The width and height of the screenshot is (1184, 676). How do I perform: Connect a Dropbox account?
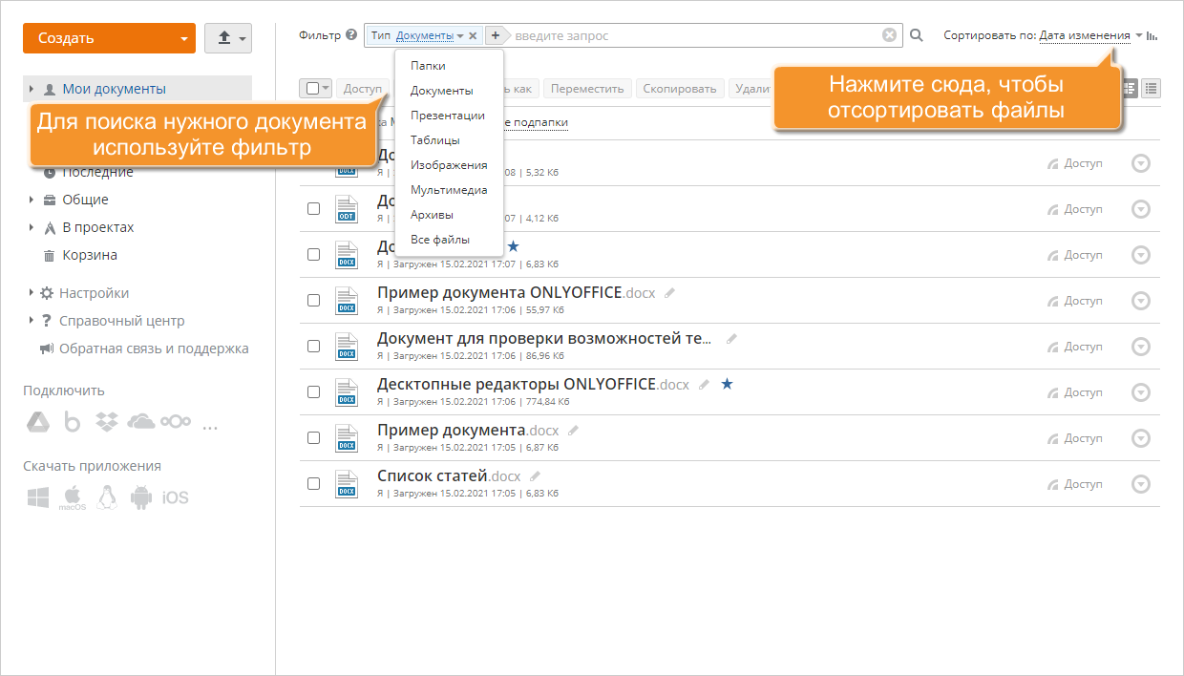106,421
